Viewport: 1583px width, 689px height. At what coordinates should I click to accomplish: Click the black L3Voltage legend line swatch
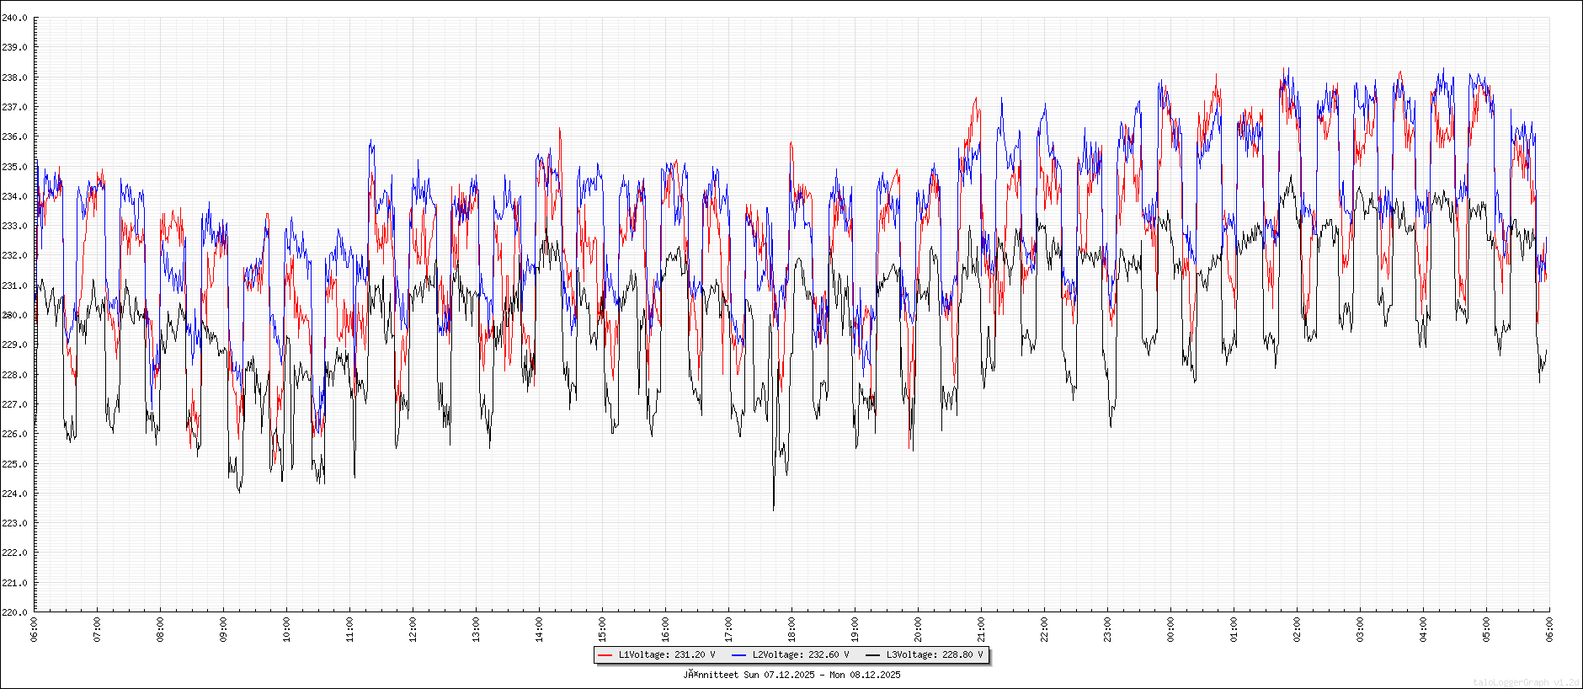[872, 655]
